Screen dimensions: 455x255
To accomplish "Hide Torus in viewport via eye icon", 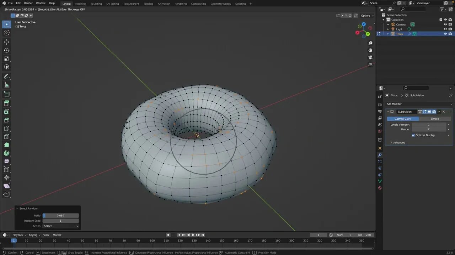I will tap(445, 34).
